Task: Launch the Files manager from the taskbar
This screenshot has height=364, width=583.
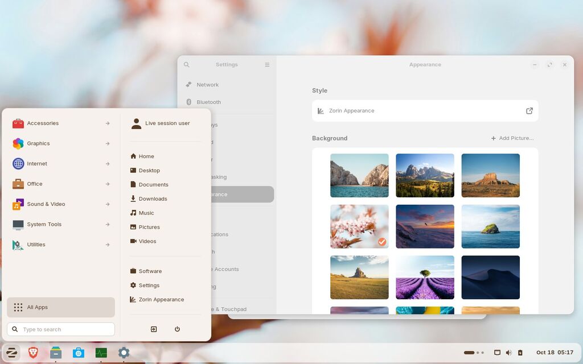Action: click(56, 353)
